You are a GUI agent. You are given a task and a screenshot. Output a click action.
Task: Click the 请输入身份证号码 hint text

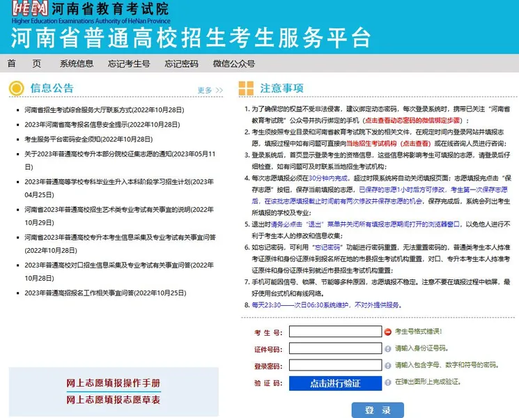click(x=421, y=348)
